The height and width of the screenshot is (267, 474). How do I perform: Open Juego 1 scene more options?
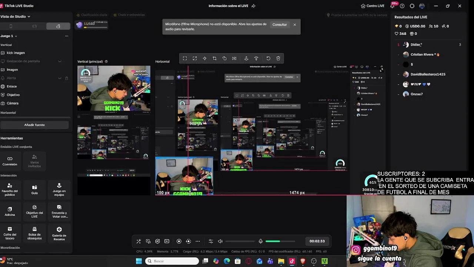[67, 36]
